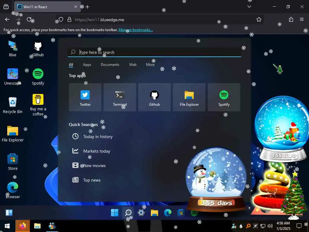The height and width of the screenshot is (232, 309).
Task: Focus the Type here to search field
Action: point(154,52)
